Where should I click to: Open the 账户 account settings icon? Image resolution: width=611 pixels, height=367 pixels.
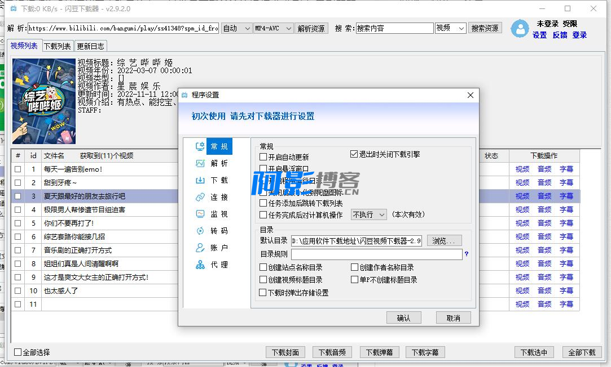[x=200, y=248]
